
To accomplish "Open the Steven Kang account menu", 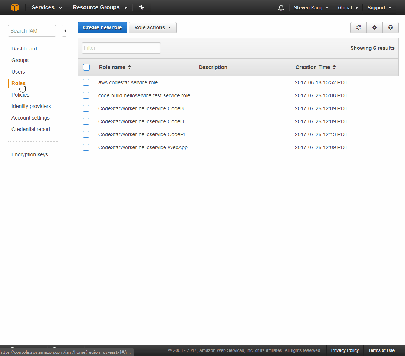I will tap(311, 7).
